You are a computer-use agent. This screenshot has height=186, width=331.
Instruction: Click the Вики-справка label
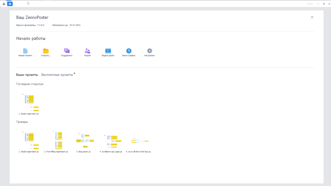129,55
